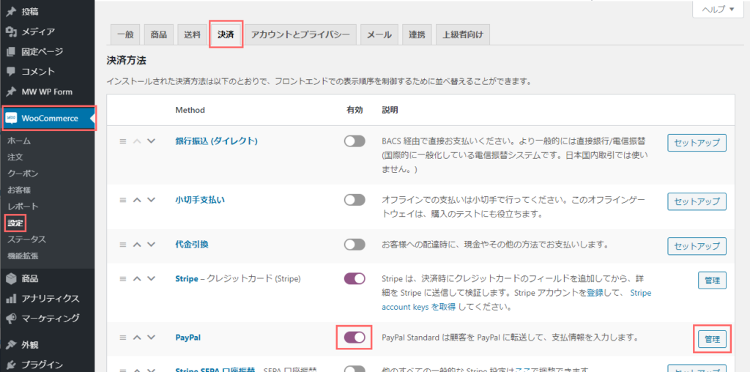Open ホーム under WooCommerce menu

click(x=19, y=141)
